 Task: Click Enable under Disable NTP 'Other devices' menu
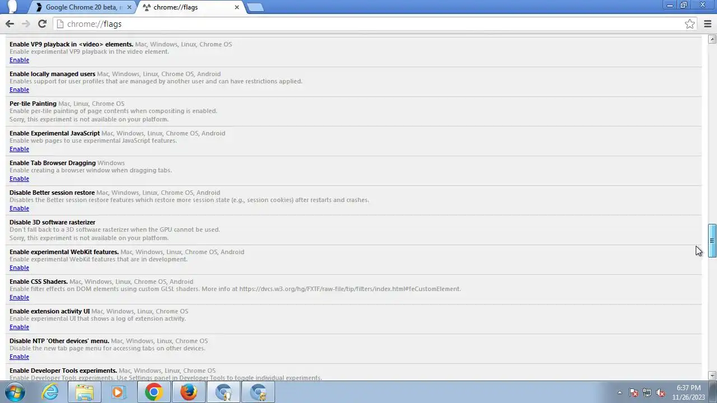coord(19,357)
